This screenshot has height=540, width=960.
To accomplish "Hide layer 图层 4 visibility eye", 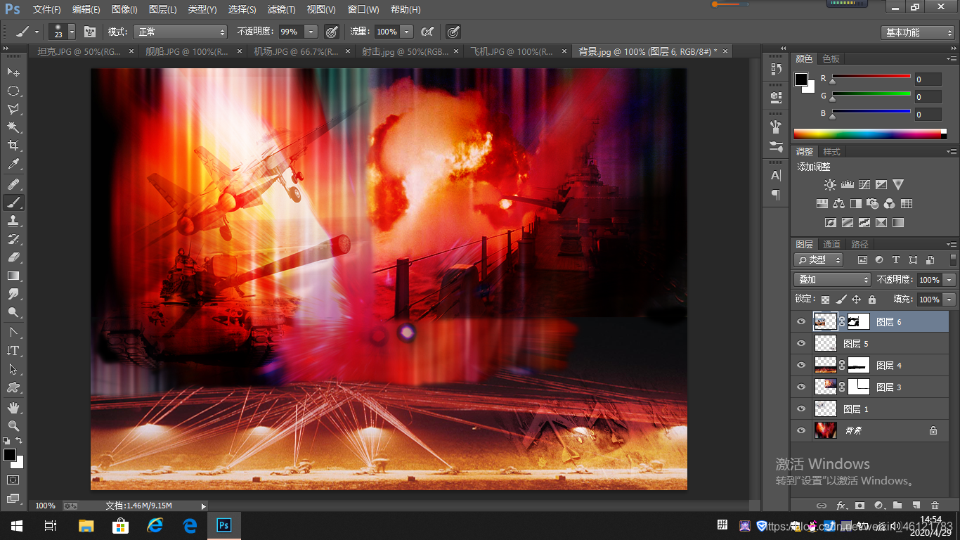I will point(801,366).
